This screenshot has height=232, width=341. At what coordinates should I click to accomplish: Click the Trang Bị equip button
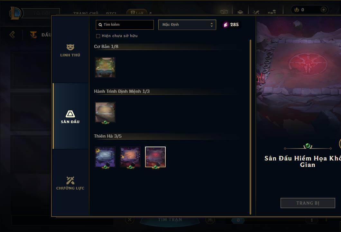coord(308,203)
